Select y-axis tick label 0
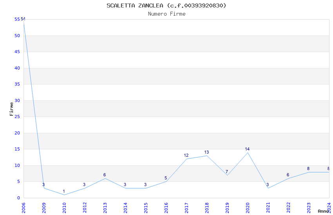Viewport: 333px width, 215px height. [x=19, y=198]
